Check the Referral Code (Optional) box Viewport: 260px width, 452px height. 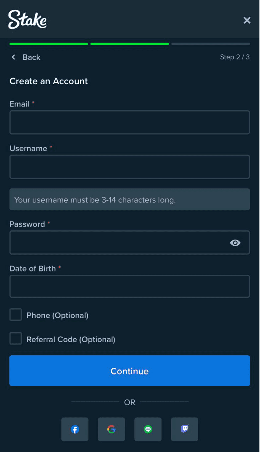[x=15, y=338]
